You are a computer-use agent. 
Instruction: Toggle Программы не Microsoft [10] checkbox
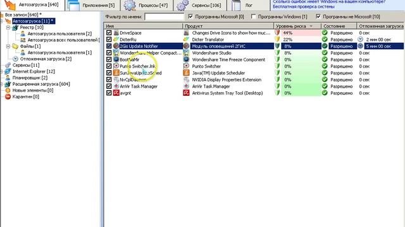(318, 16)
